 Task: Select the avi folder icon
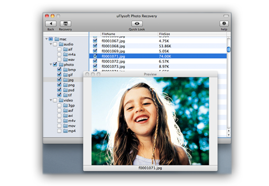65,116
